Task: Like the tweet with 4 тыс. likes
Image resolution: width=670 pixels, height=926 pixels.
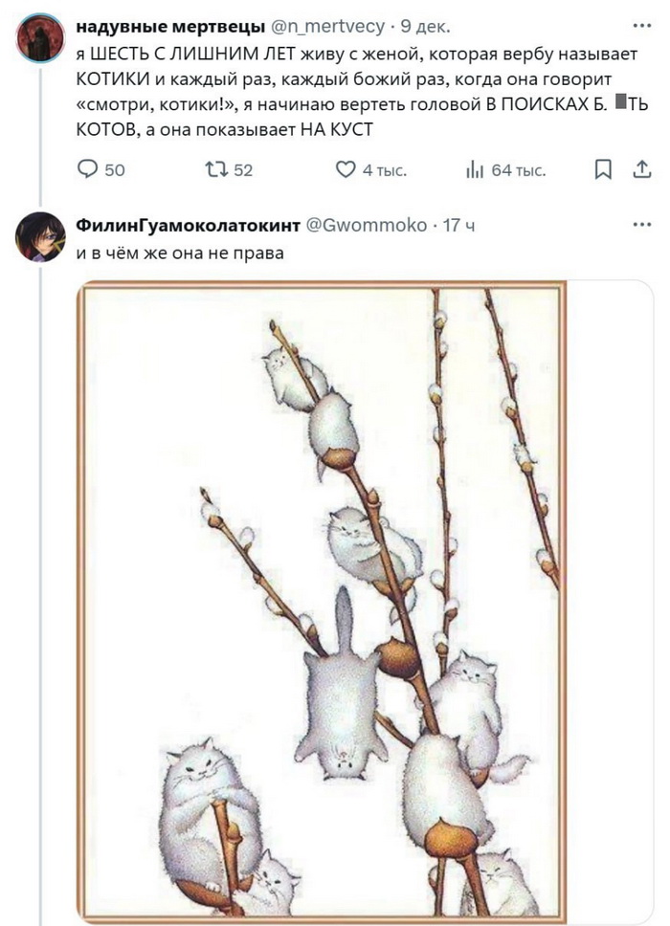Action: [346, 170]
